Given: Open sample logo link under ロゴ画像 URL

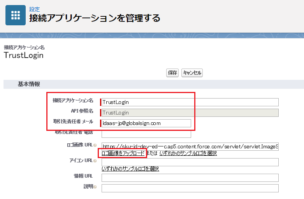Looking at the screenshot, I should [x=188, y=153].
